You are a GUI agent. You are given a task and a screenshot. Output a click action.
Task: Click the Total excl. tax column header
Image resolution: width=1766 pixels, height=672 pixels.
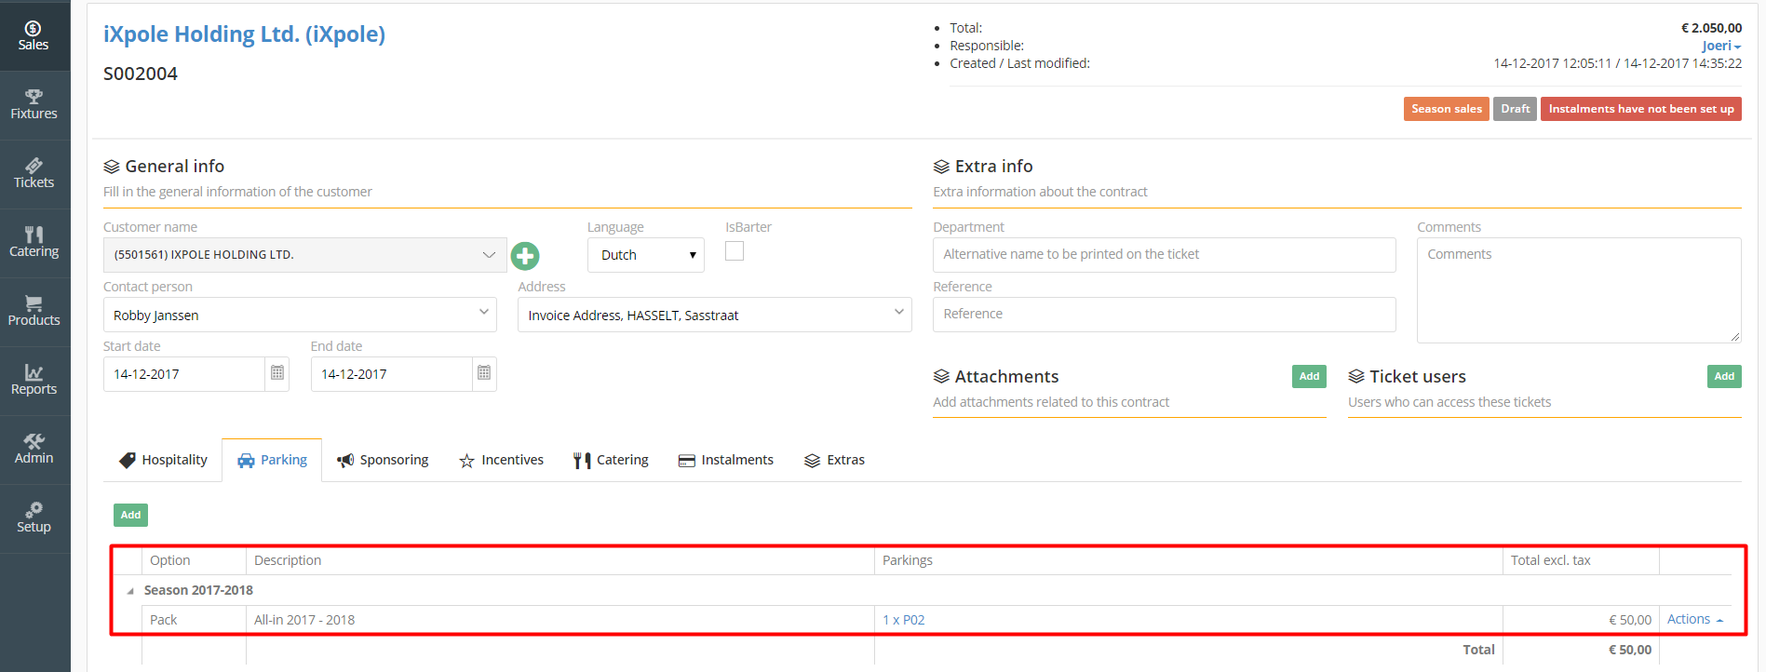[1581, 560]
